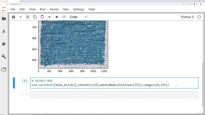The image size is (205, 115).
Task: Open the Tabs menu
Action: 66,9
